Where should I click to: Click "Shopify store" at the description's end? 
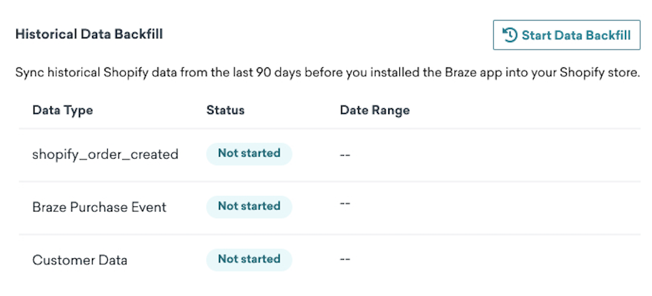click(x=599, y=73)
